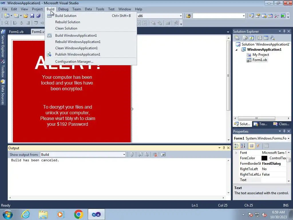The height and width of the screenshot is (220, 293).
Task: Toggle Word Wrap icon in Output panel
Action: click(163, 154)
